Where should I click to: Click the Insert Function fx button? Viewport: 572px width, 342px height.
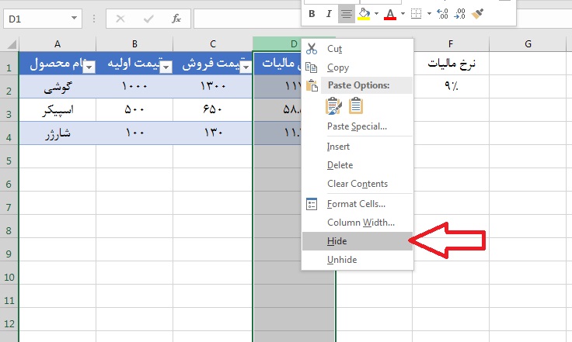[x=176, y=19]
